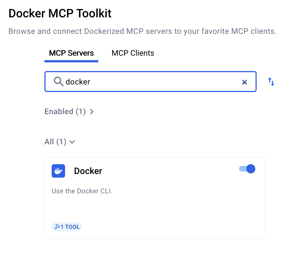This screenshot has width=291, height=254.
Task: Open the Docker server card title
Action: point(88,171)
